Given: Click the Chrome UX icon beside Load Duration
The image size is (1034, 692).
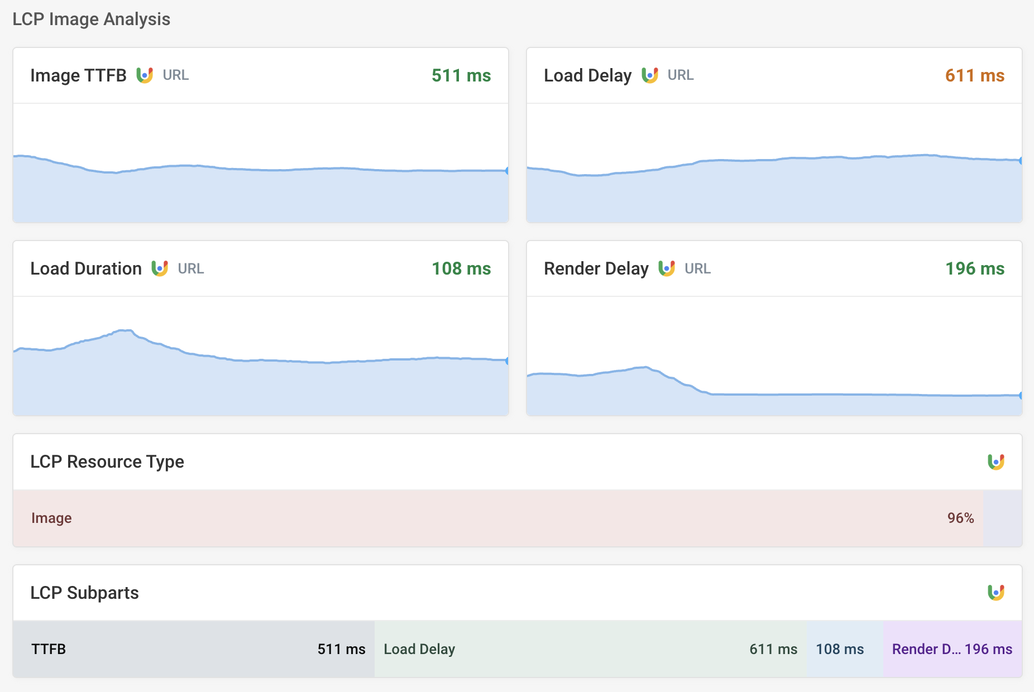Looking at the screenshot, I should tap(160, 268).
